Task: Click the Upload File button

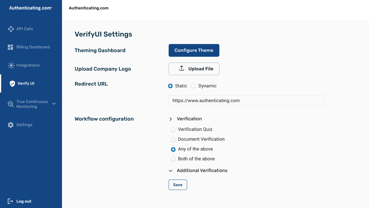Action: (x=194, y=69)
